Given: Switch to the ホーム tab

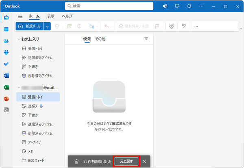Looking at the screenshot, I should 34,16.
